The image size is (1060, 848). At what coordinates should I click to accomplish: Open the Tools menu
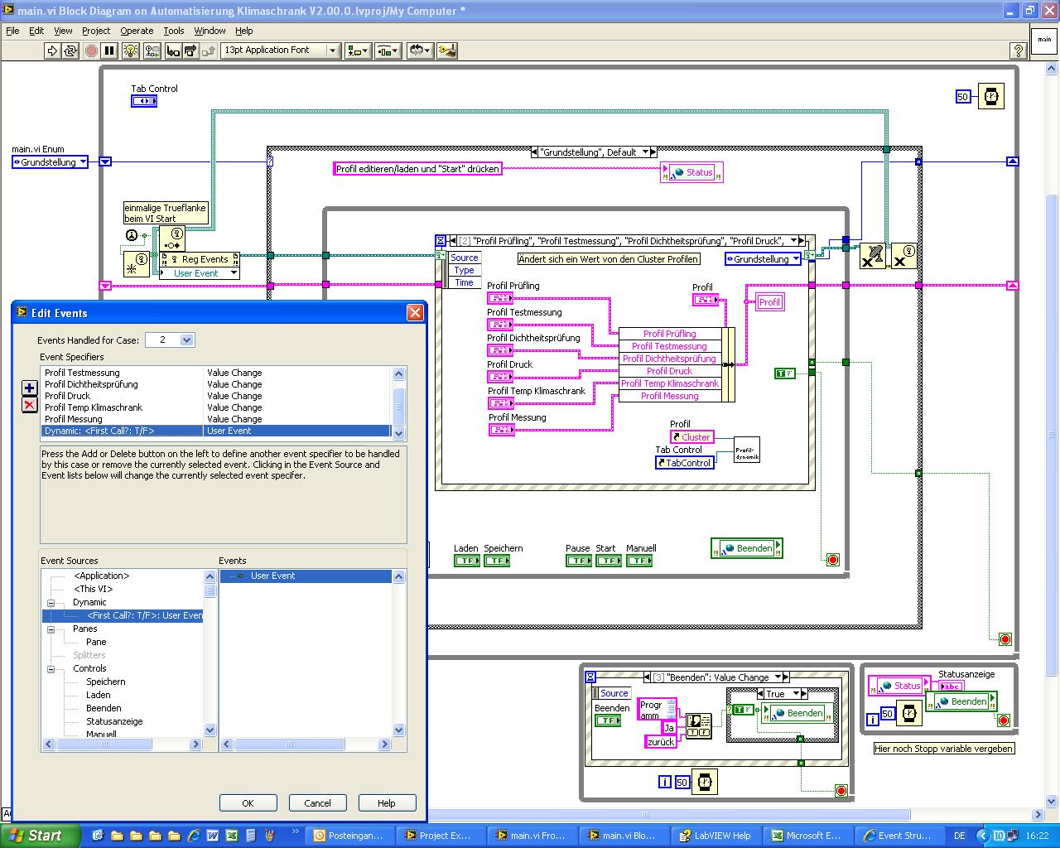pos(174,31)
